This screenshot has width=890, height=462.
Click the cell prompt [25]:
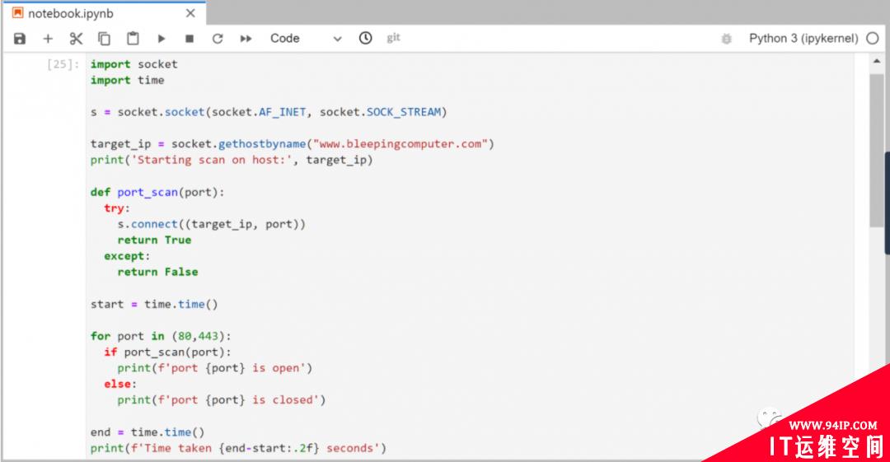(63, 64)
